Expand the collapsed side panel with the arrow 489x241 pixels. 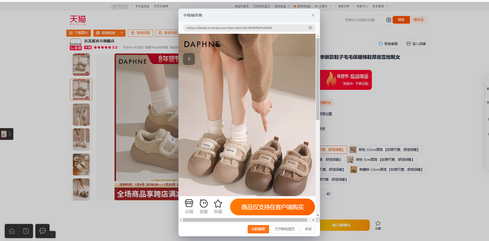[10, 134]
